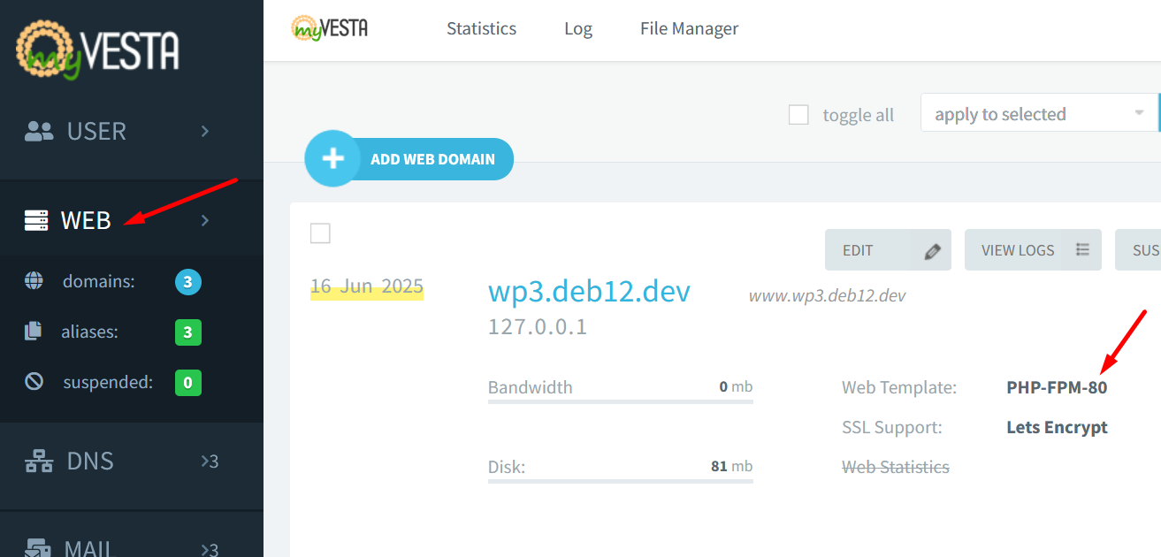Click the domains count badge 3

(x=188, y=282)
